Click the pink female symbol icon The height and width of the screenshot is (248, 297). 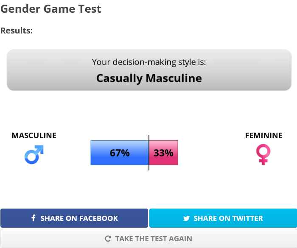(263, 154)
